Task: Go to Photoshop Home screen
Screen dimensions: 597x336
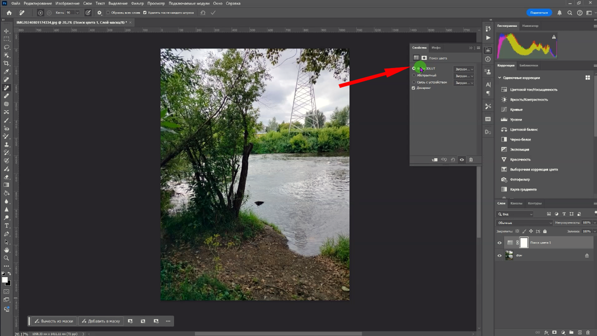Action: tap(9, 12)
